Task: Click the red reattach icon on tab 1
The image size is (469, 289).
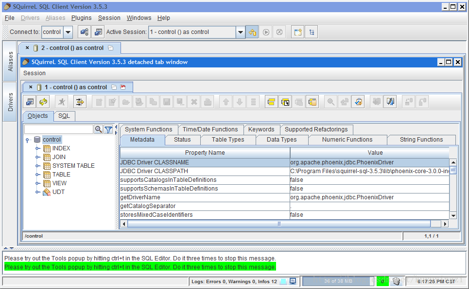Action: [x=123, y=87]
